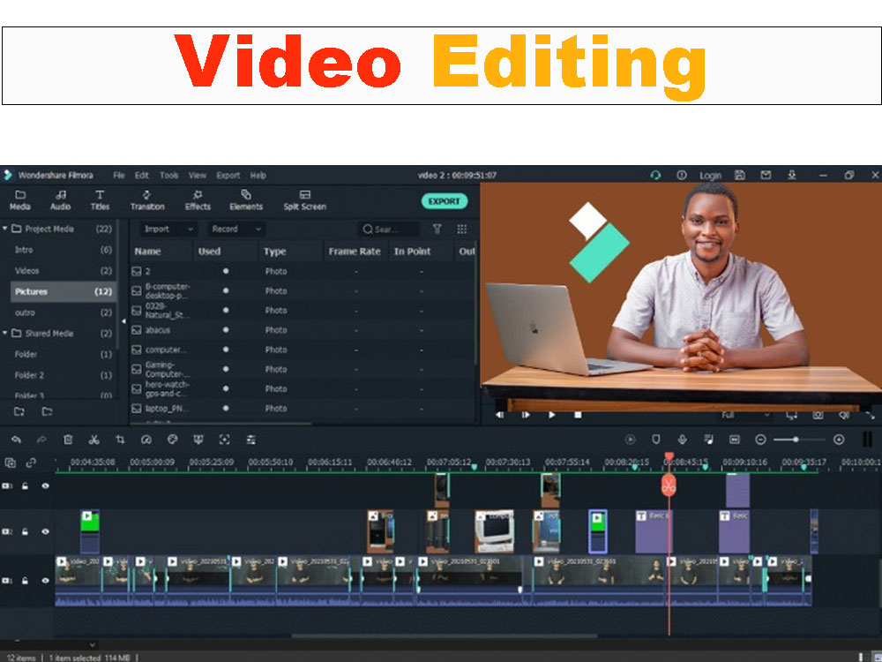The height and width of the screenshot is (662, 882).
Task: Open the Tools menu
Action: 168,175
